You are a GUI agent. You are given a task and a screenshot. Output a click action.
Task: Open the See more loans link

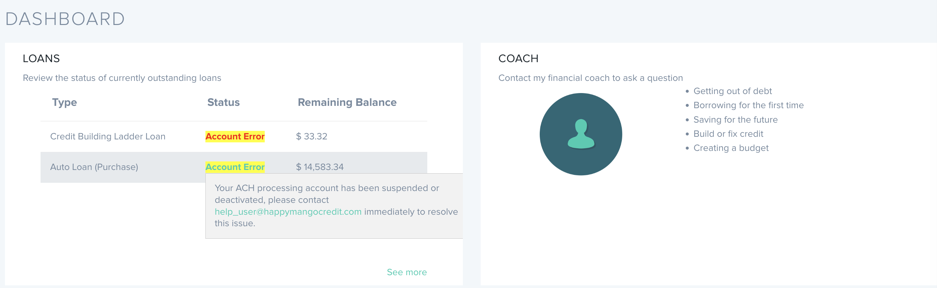[406, 272]
